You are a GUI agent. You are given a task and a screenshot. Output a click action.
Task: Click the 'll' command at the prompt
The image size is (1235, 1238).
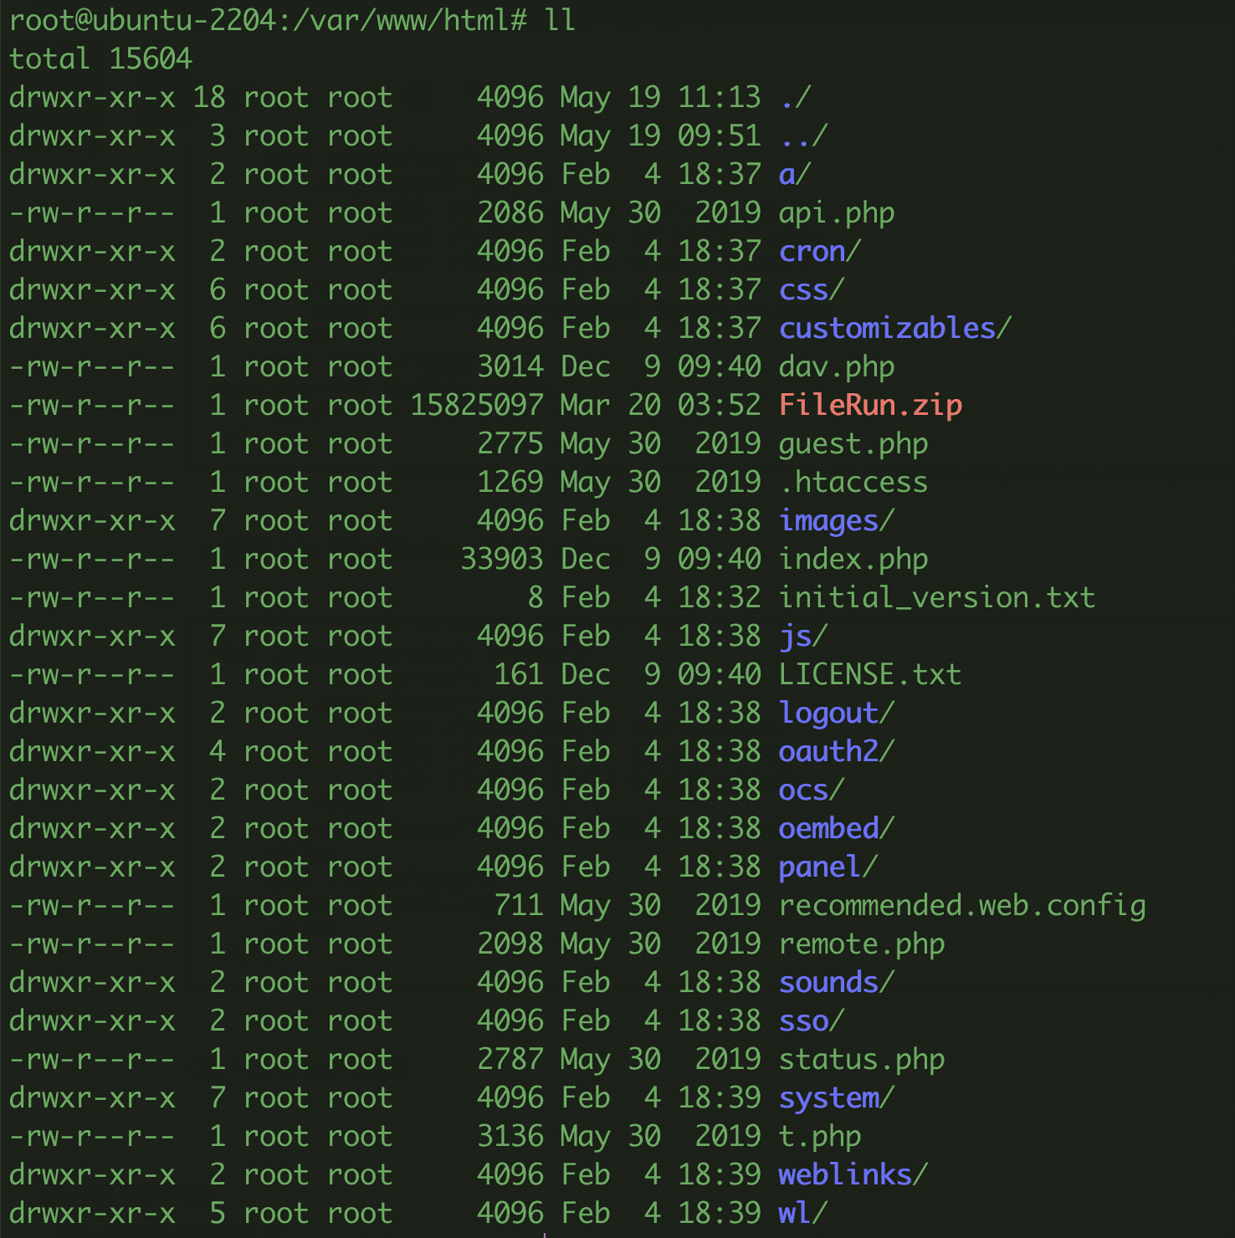click(560, 21)
